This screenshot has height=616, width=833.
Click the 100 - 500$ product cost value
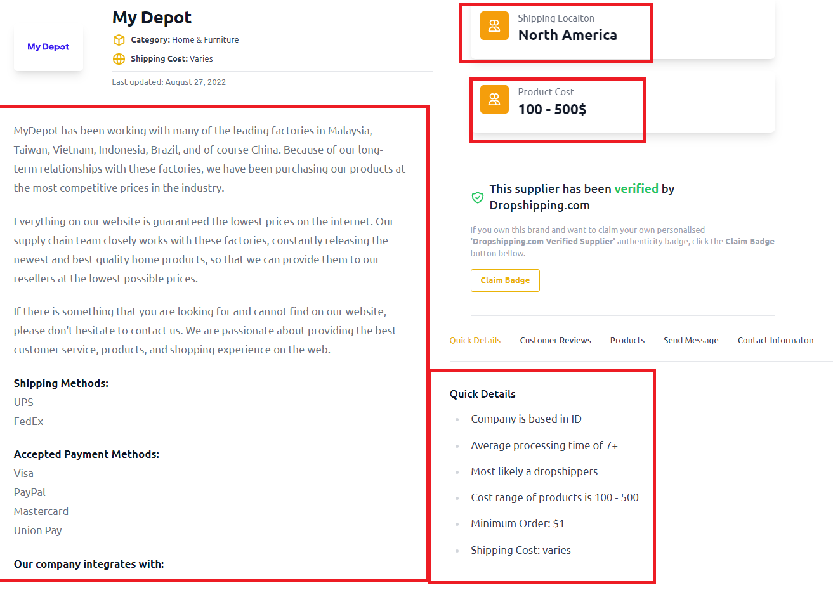click(552, 109)
